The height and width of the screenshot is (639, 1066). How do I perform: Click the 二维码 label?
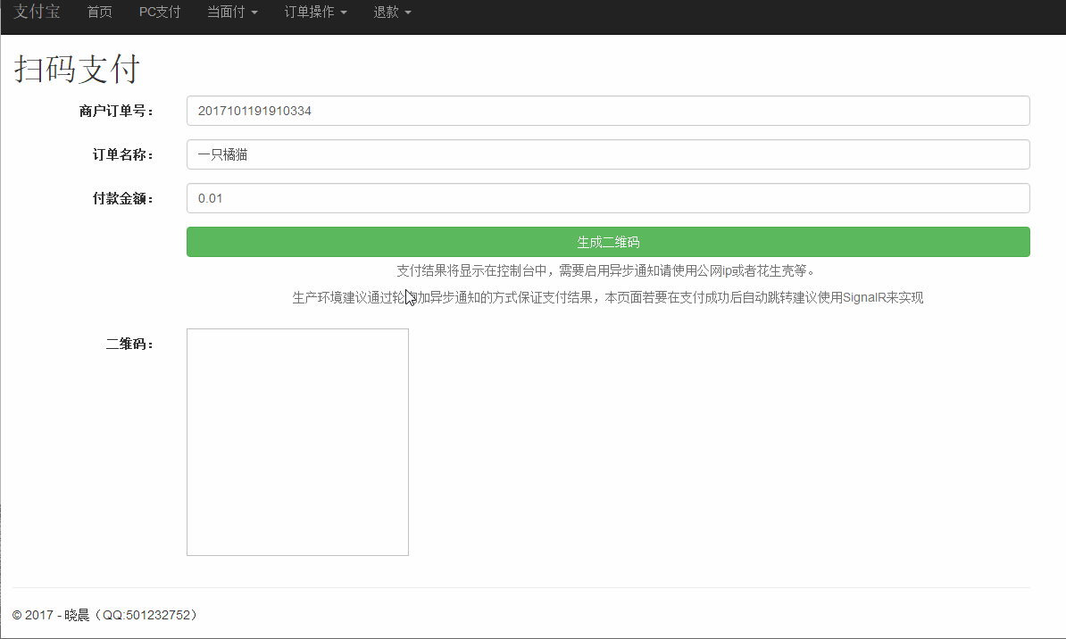129,344
